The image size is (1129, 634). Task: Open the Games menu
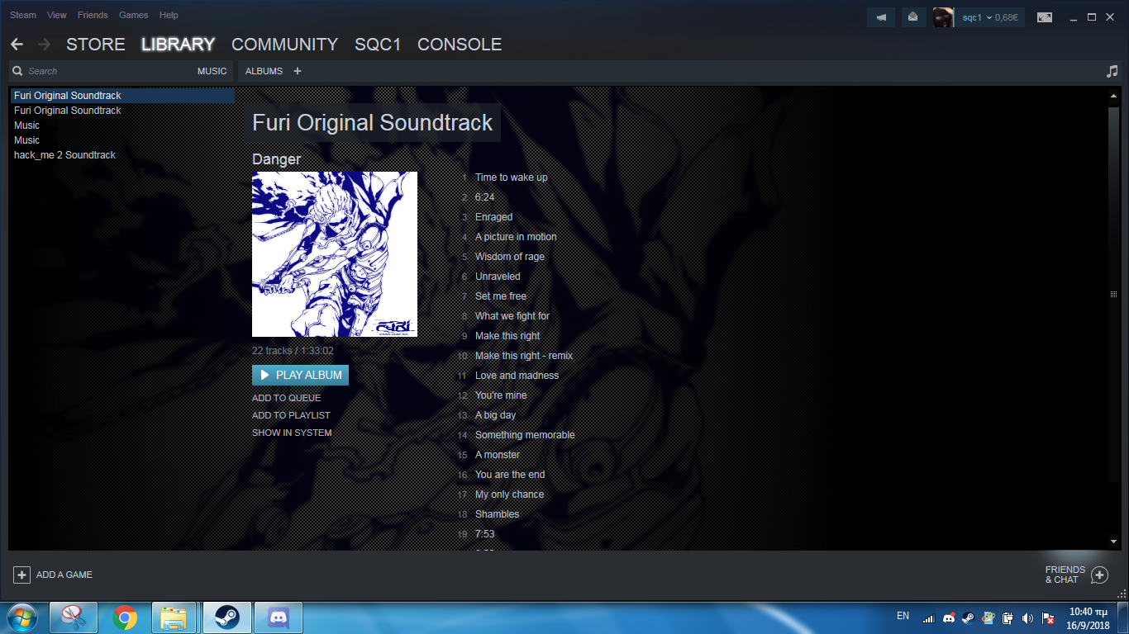click(133, 15)
